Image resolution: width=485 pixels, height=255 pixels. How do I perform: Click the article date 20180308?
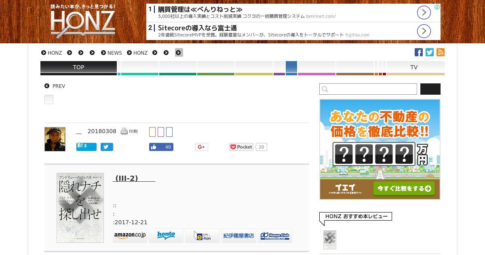(x=102, y=131)
